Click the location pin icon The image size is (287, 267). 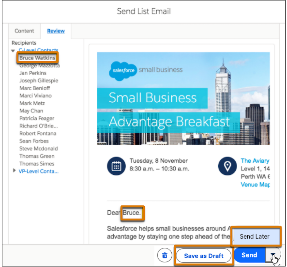point(227,166)
